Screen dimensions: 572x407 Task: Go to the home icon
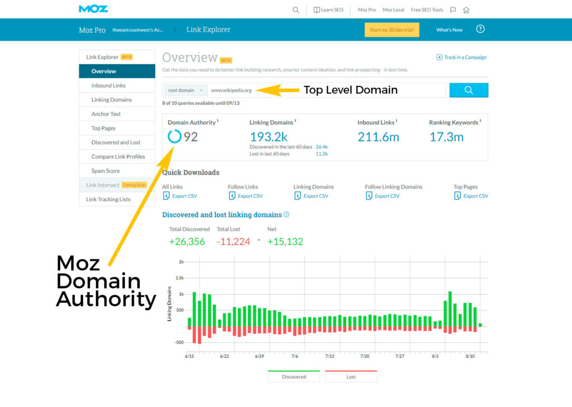coord(466,10)
